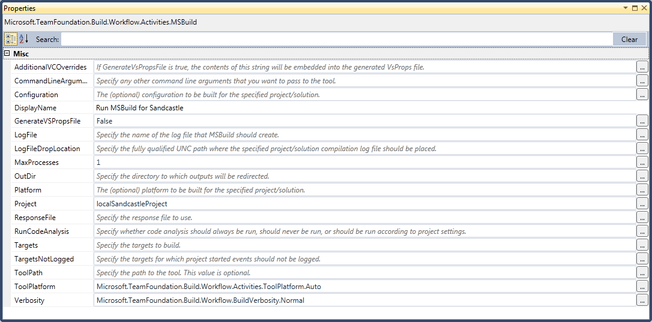
Task: Switch to Categorized property view
Action: (11, 39)
